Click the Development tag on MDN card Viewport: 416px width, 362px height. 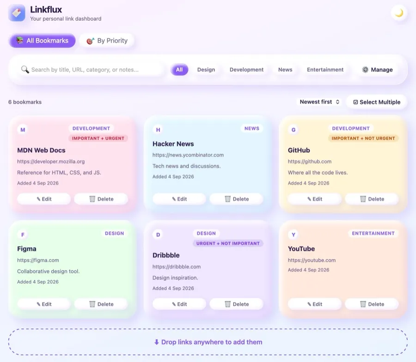coord(91,128)
